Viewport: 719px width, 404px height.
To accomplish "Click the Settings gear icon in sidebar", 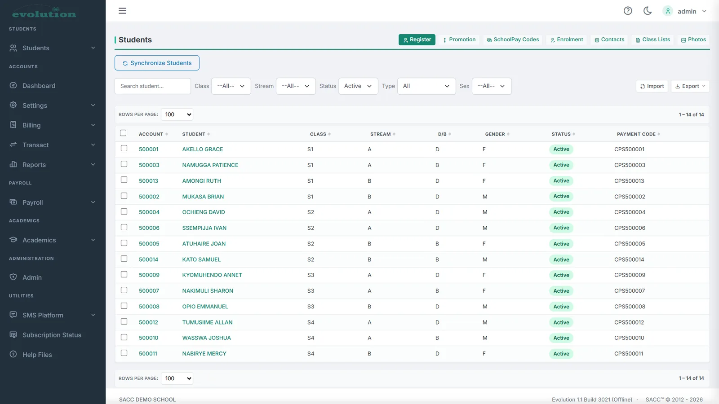I will click(13, 105).
